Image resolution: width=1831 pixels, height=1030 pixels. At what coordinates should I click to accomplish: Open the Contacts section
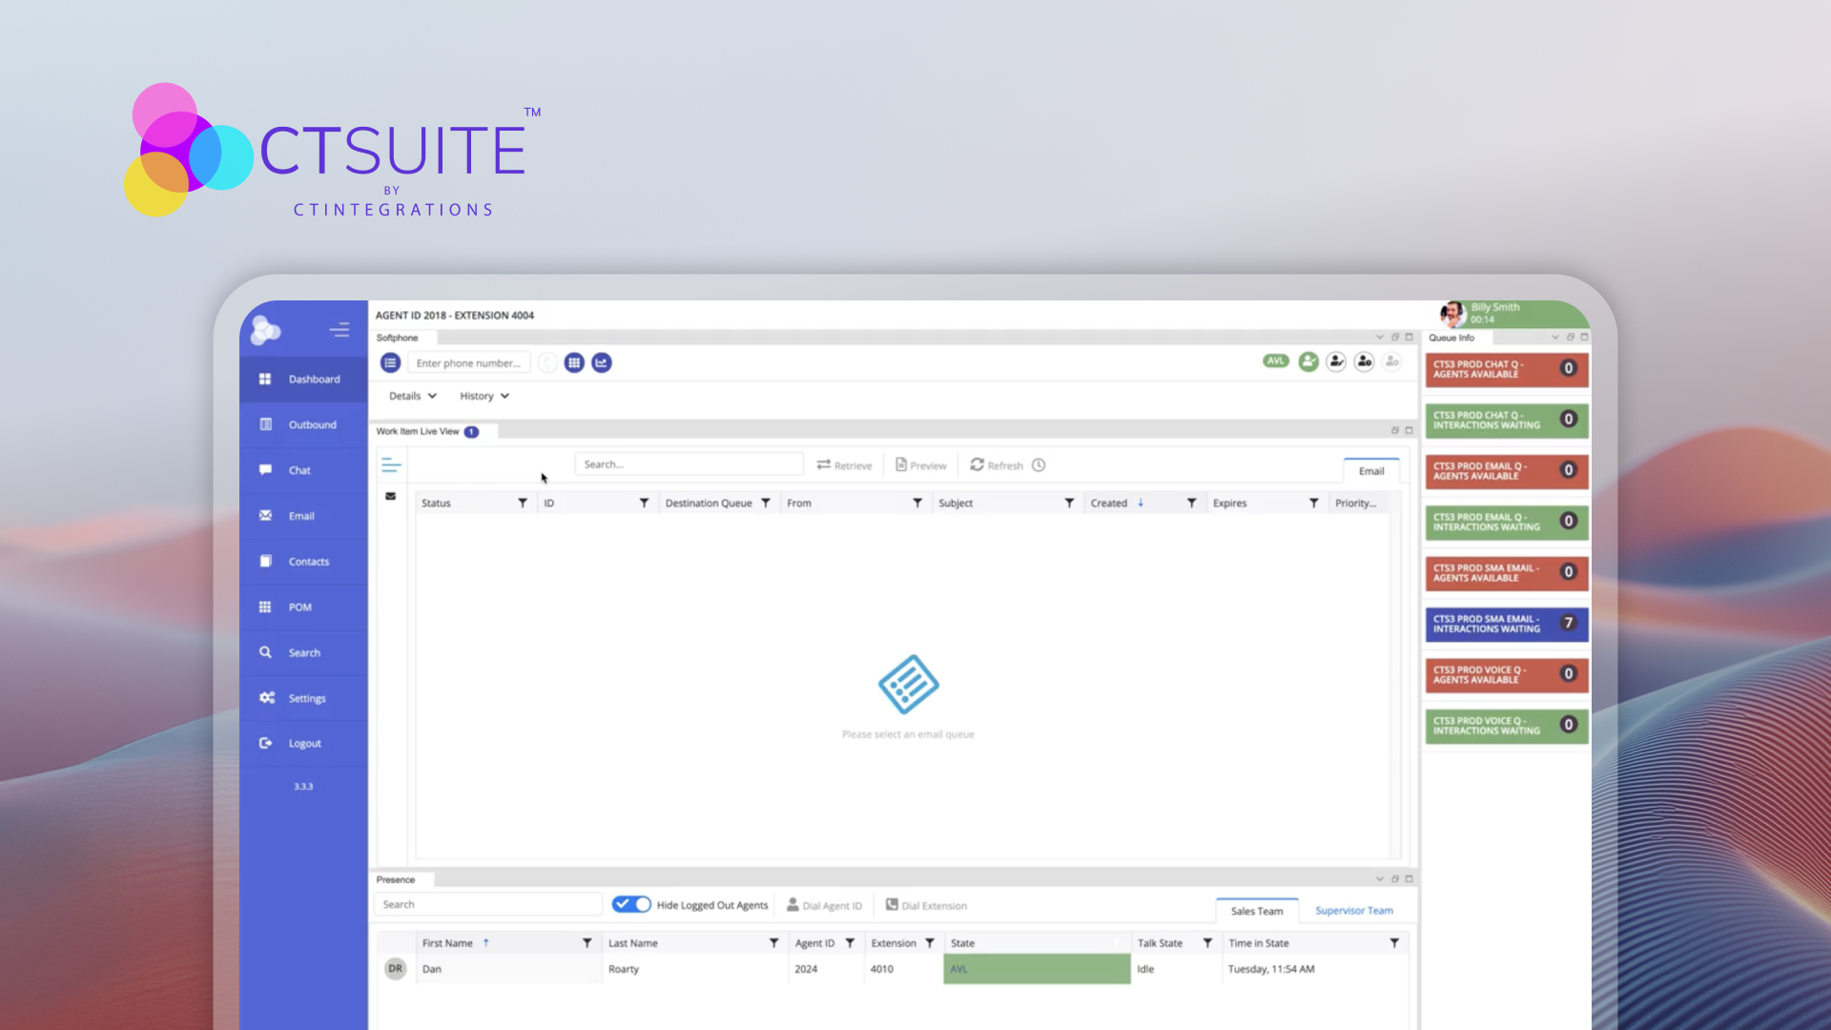coord(303,562)
